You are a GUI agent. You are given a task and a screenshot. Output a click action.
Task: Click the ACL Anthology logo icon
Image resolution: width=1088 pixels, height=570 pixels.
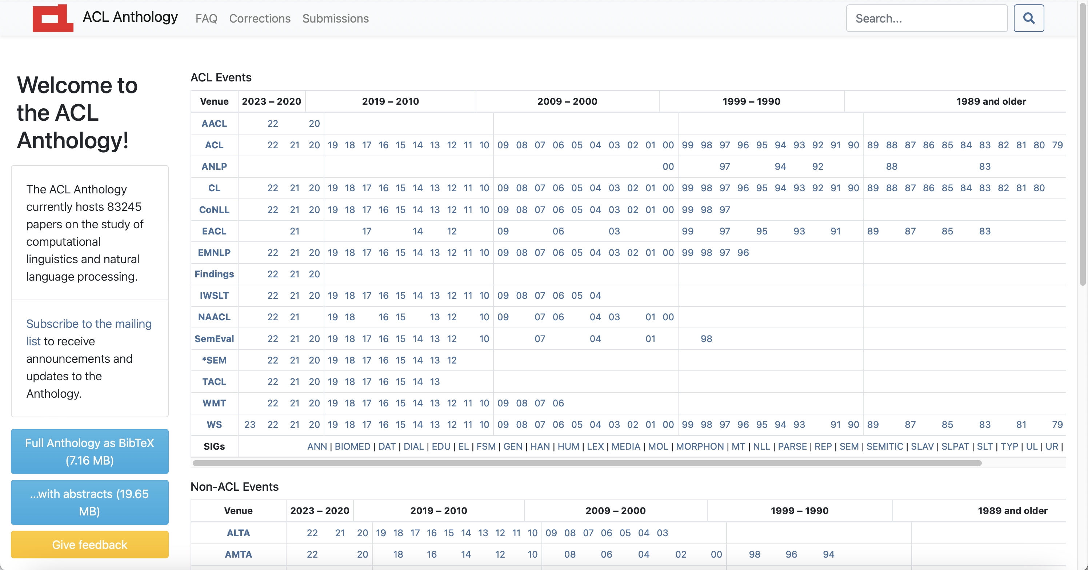(x=52, y=18)
